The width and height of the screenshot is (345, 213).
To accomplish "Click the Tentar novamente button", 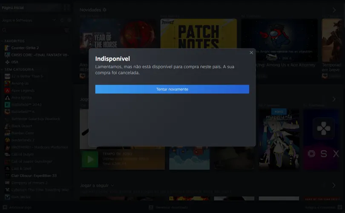I will pyautogui.click(x=172, y=89).
